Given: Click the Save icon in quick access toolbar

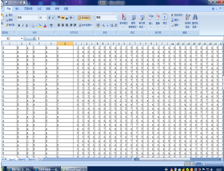Looking at the screenshot, I should (x=6, y=3).
